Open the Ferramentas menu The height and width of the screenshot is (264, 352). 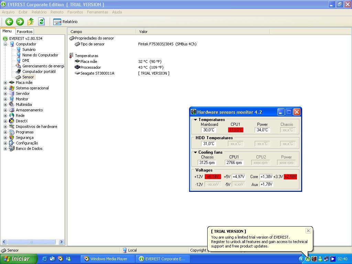pyautogui.click(x=97, y=12)
